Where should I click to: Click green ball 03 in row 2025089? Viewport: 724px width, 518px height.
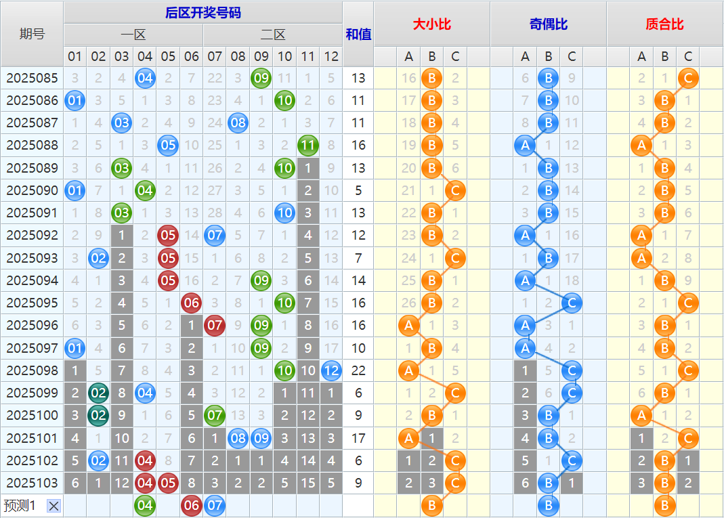[x=121, y=168]
